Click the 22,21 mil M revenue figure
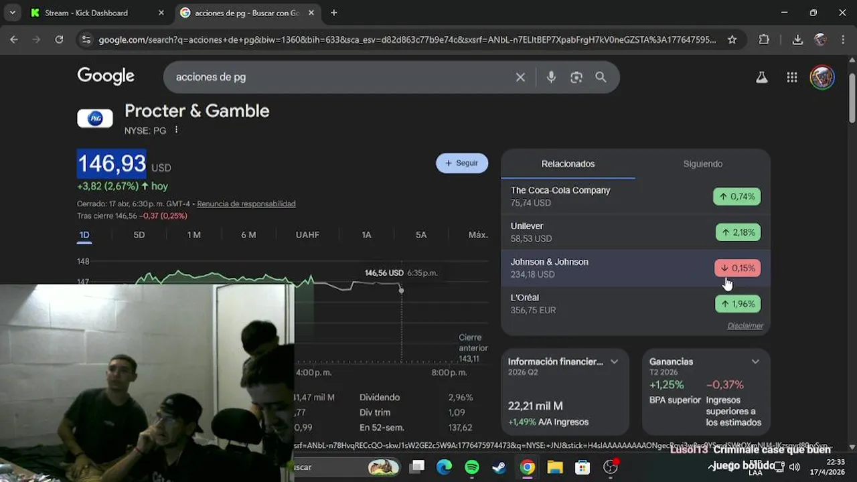This screenshot has height=482, width=857. [535, 406]
